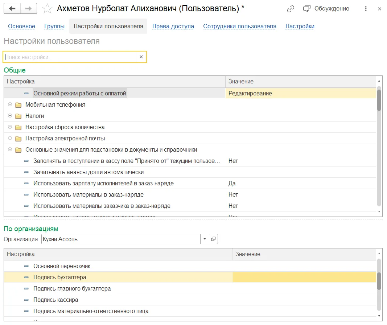Open the Организация dropdown list
The width and height of the screenshot is (387, 325).
pyautogui.click(x=205, y=239)
